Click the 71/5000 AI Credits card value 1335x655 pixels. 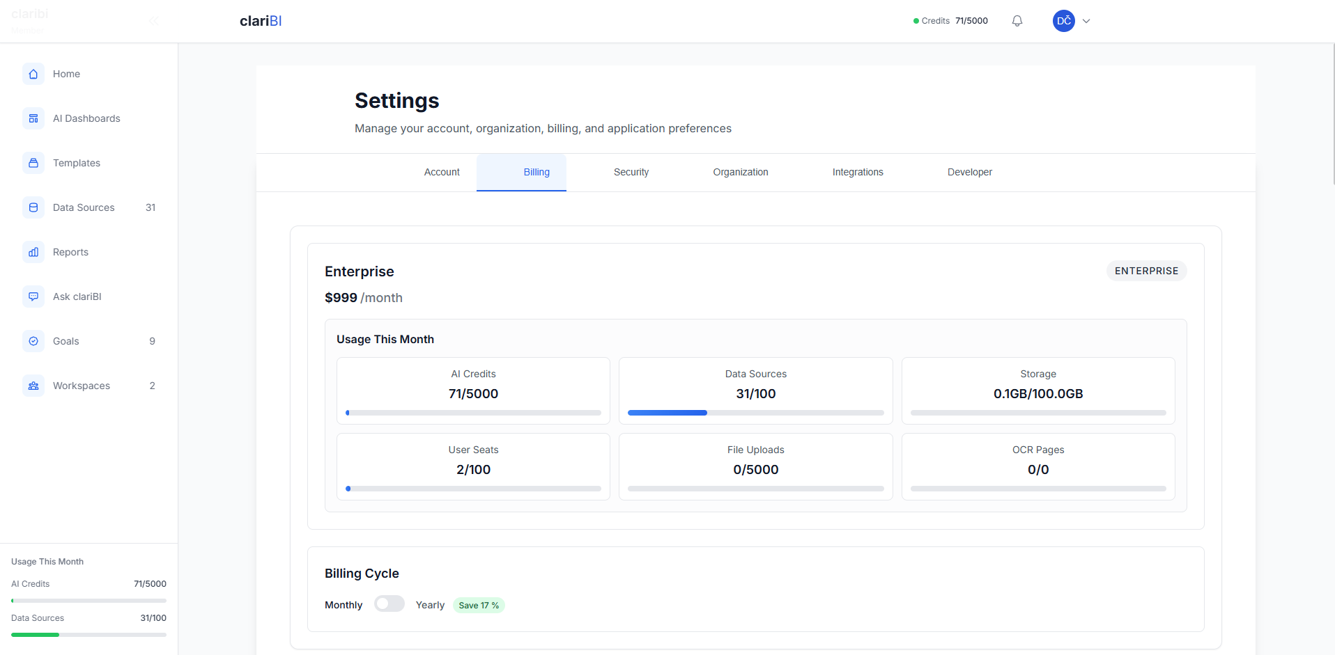pos(473,394)
